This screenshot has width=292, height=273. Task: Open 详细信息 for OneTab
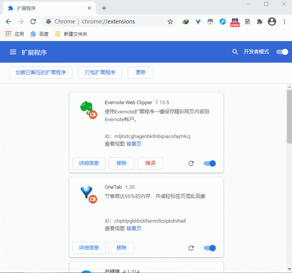pos(89,248)
